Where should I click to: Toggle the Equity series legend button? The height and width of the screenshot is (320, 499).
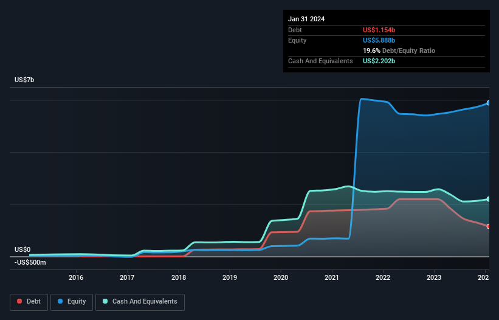[72, 302]
